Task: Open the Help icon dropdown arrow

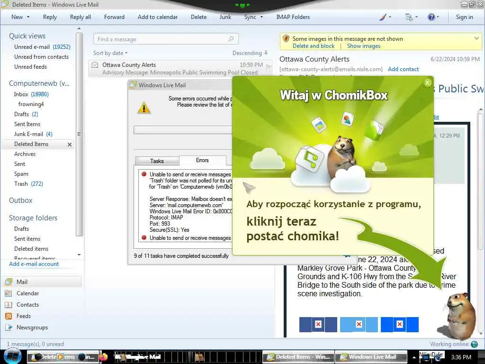Action: 437,18
